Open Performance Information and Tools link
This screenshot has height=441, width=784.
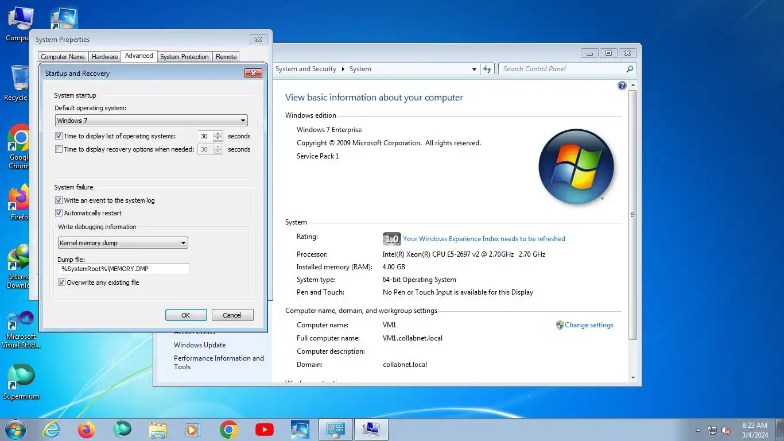pyautogui.click(x=219, y=362)
